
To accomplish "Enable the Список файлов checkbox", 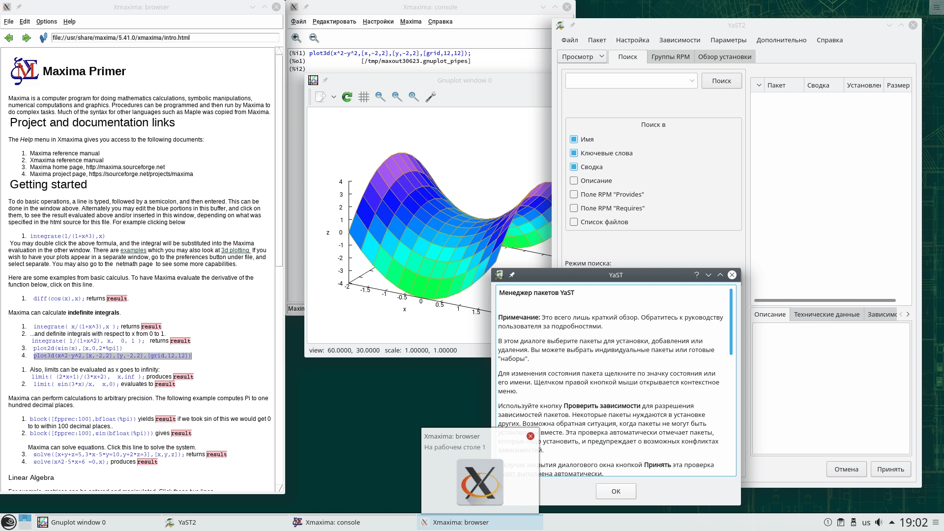I will (574, 222).
